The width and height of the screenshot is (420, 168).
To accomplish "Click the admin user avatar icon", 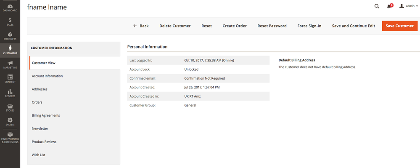I will [402, 6].
